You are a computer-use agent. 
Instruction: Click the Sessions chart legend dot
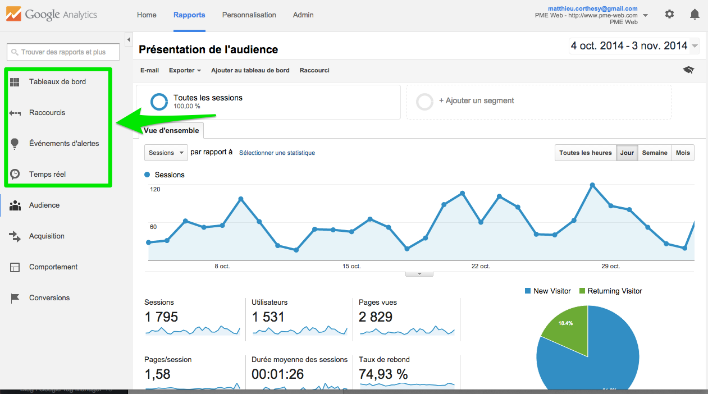tap(148, 175)
